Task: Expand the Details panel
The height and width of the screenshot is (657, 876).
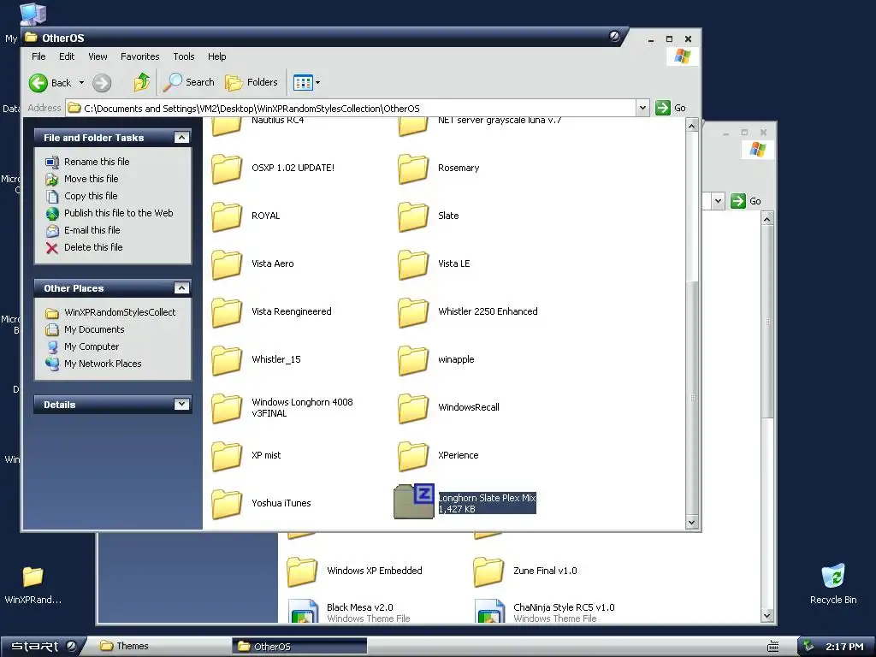Action: [181, 404]
